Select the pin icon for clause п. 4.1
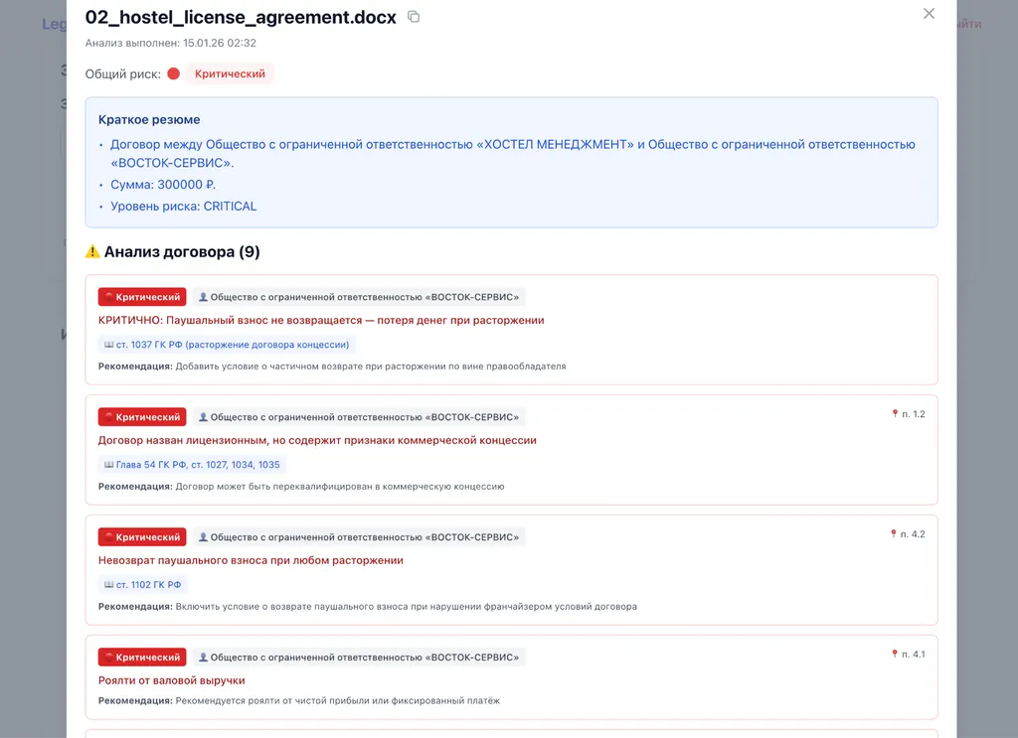1018x738 pixels. pyautogui.click(x=893, y=655)
